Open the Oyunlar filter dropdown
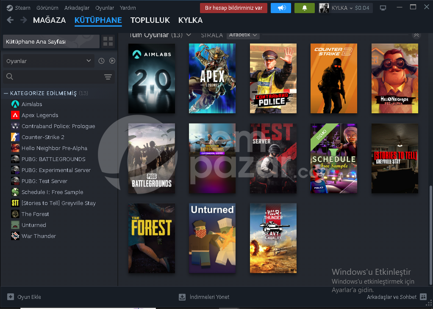This screenshot has width=433, height=309. point(49,61)
